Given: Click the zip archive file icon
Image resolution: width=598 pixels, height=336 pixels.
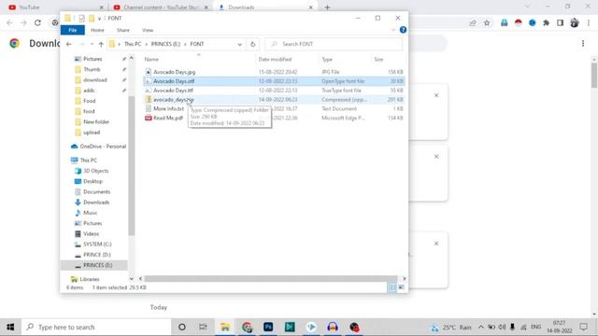Looking at the screenshot, I should [x=149, y=100].
